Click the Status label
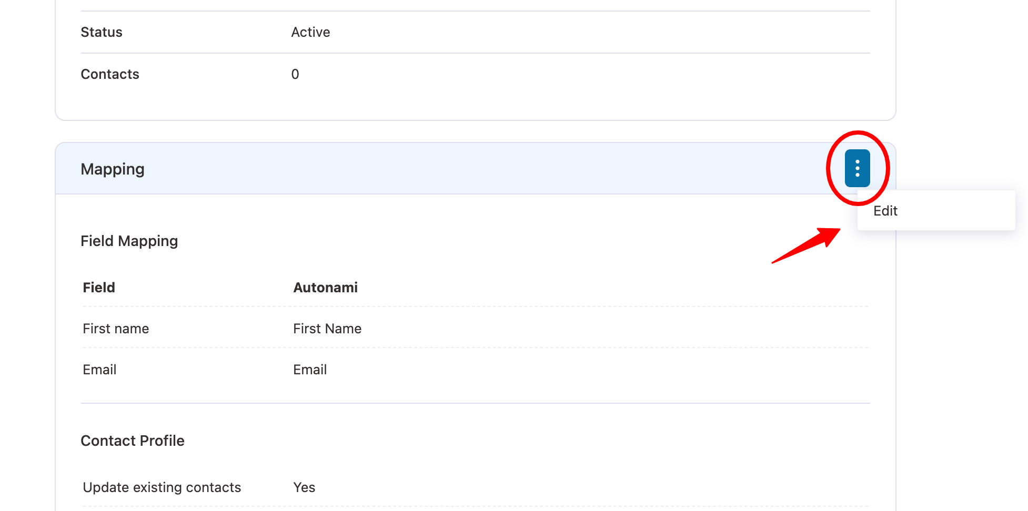 (102, 32)
